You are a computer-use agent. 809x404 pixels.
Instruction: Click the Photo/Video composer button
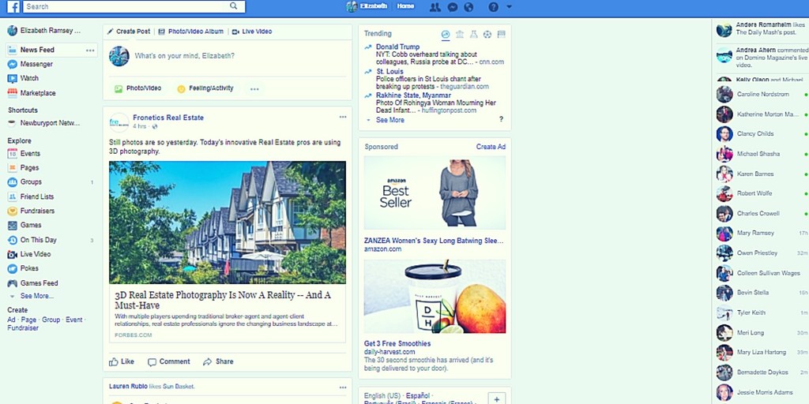pyautogui.click(x=137, y=88)
